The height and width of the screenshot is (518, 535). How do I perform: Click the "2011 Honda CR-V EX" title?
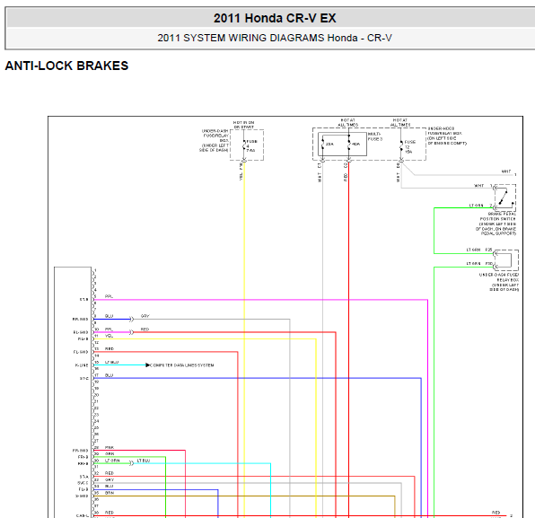pos(275,18)
